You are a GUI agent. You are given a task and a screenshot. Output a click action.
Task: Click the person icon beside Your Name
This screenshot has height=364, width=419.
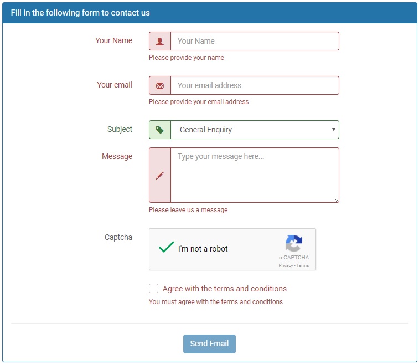(x=160, y=41)
